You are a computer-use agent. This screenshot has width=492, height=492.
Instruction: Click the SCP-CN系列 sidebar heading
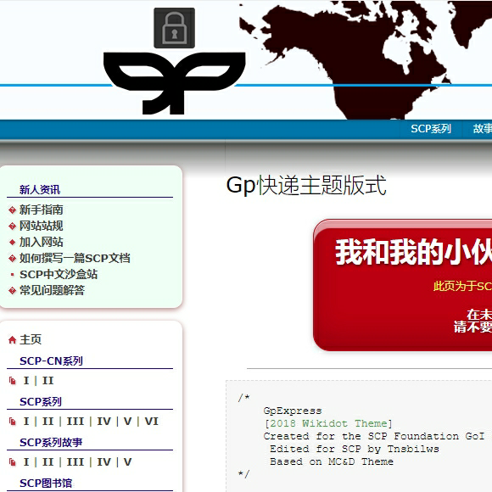click(51, 361)
